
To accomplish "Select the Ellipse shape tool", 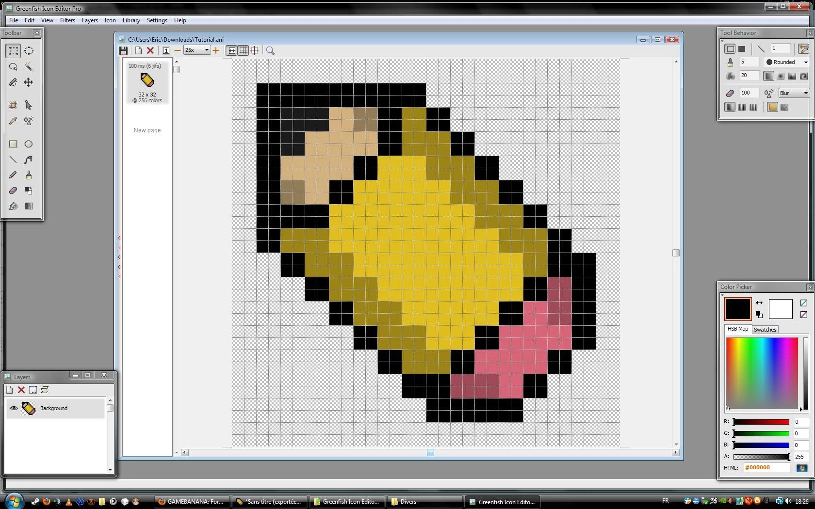I will (x=29, y=144).
